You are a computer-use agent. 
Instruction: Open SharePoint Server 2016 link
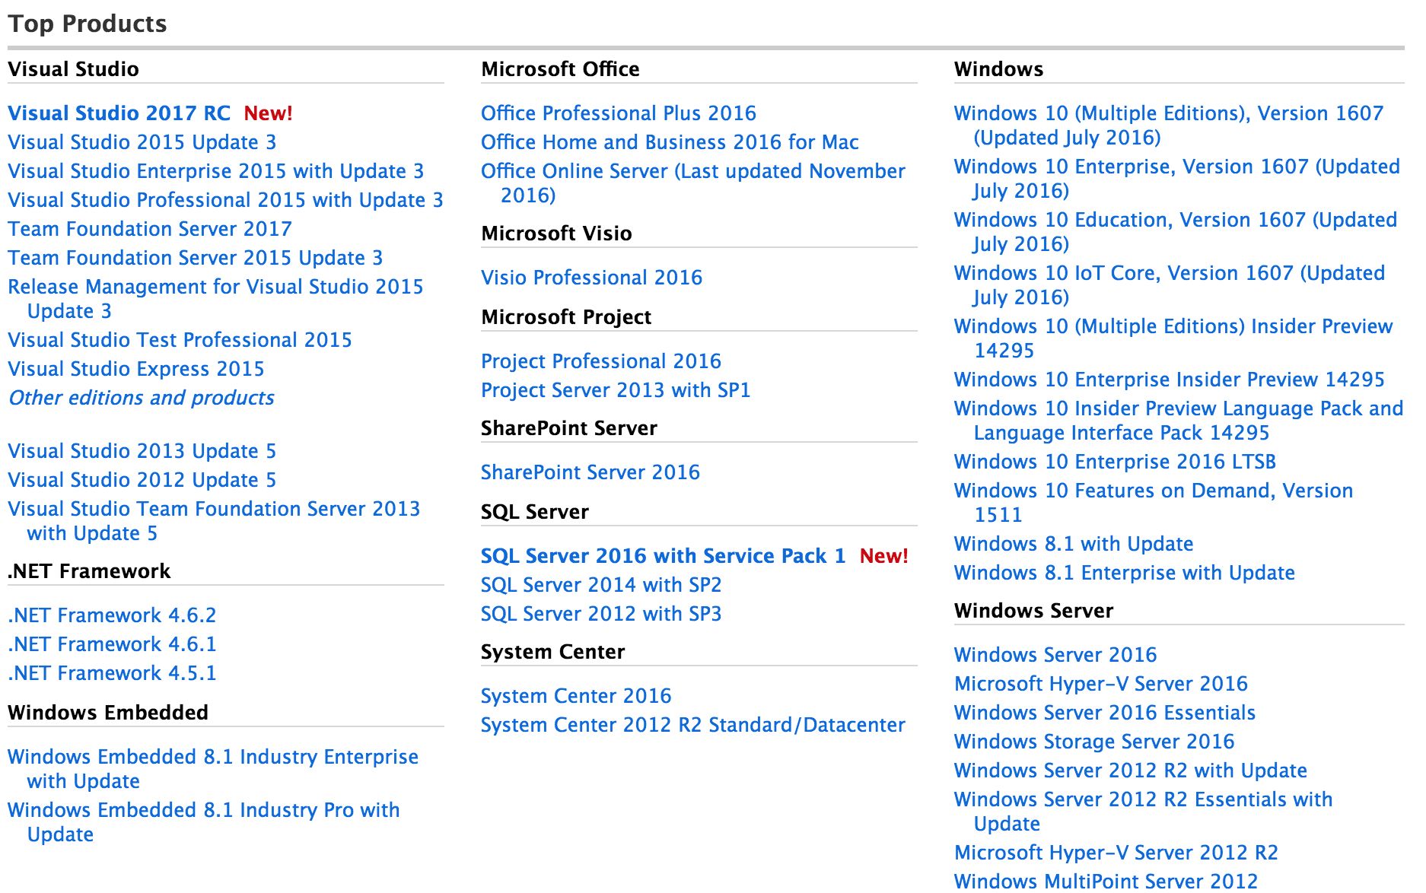pyautogui.click(x=590, y=472)
